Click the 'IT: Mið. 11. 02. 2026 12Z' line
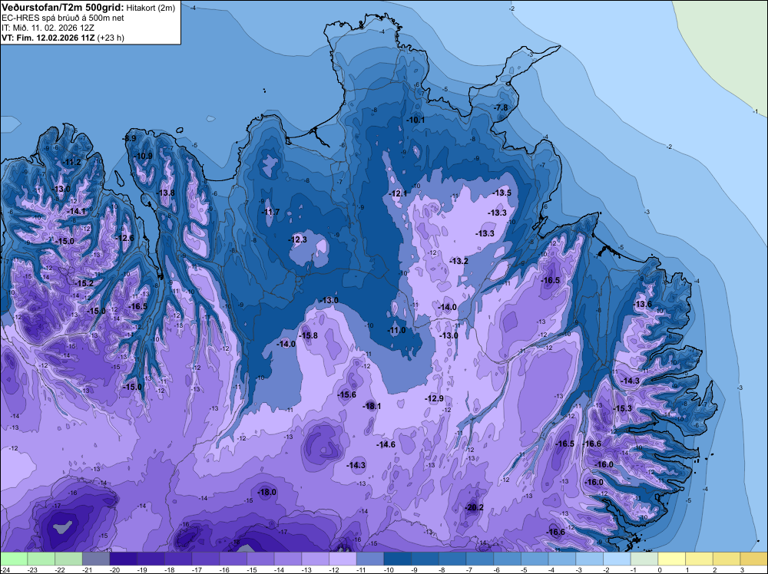The width and height of the screenshot is (768, 574). [48, 28]
